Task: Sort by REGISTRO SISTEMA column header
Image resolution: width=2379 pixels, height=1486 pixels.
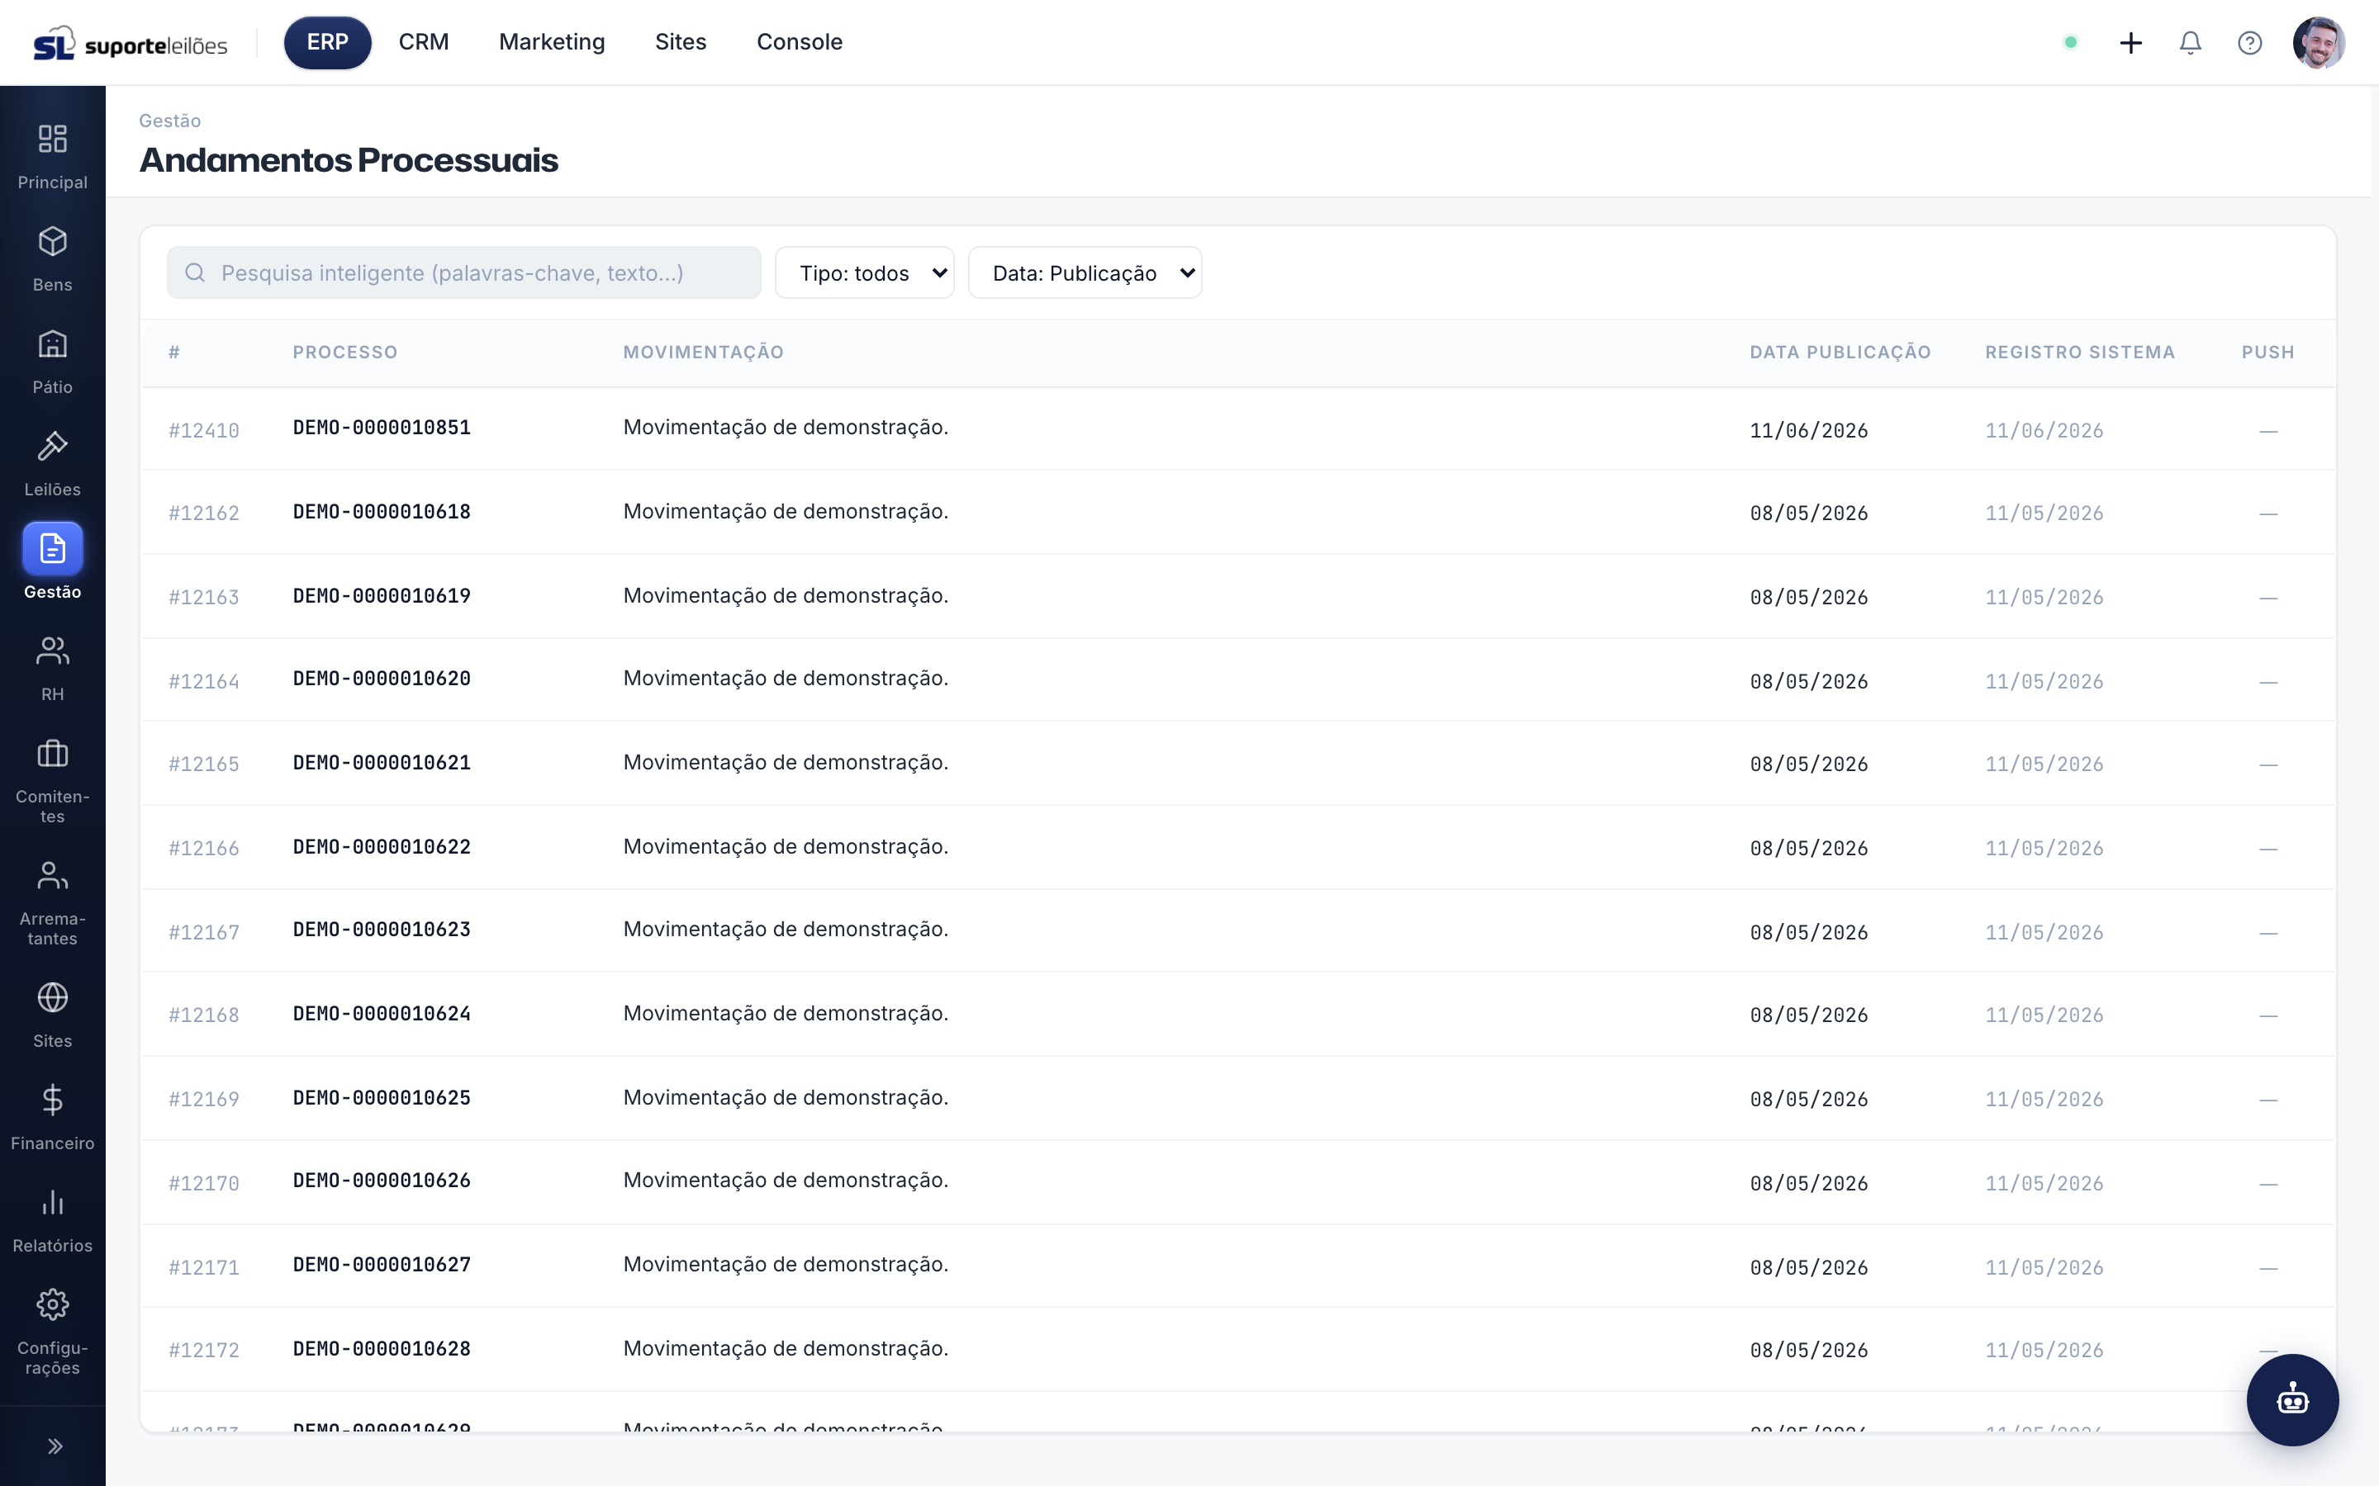Action: tap(2080, 352)
